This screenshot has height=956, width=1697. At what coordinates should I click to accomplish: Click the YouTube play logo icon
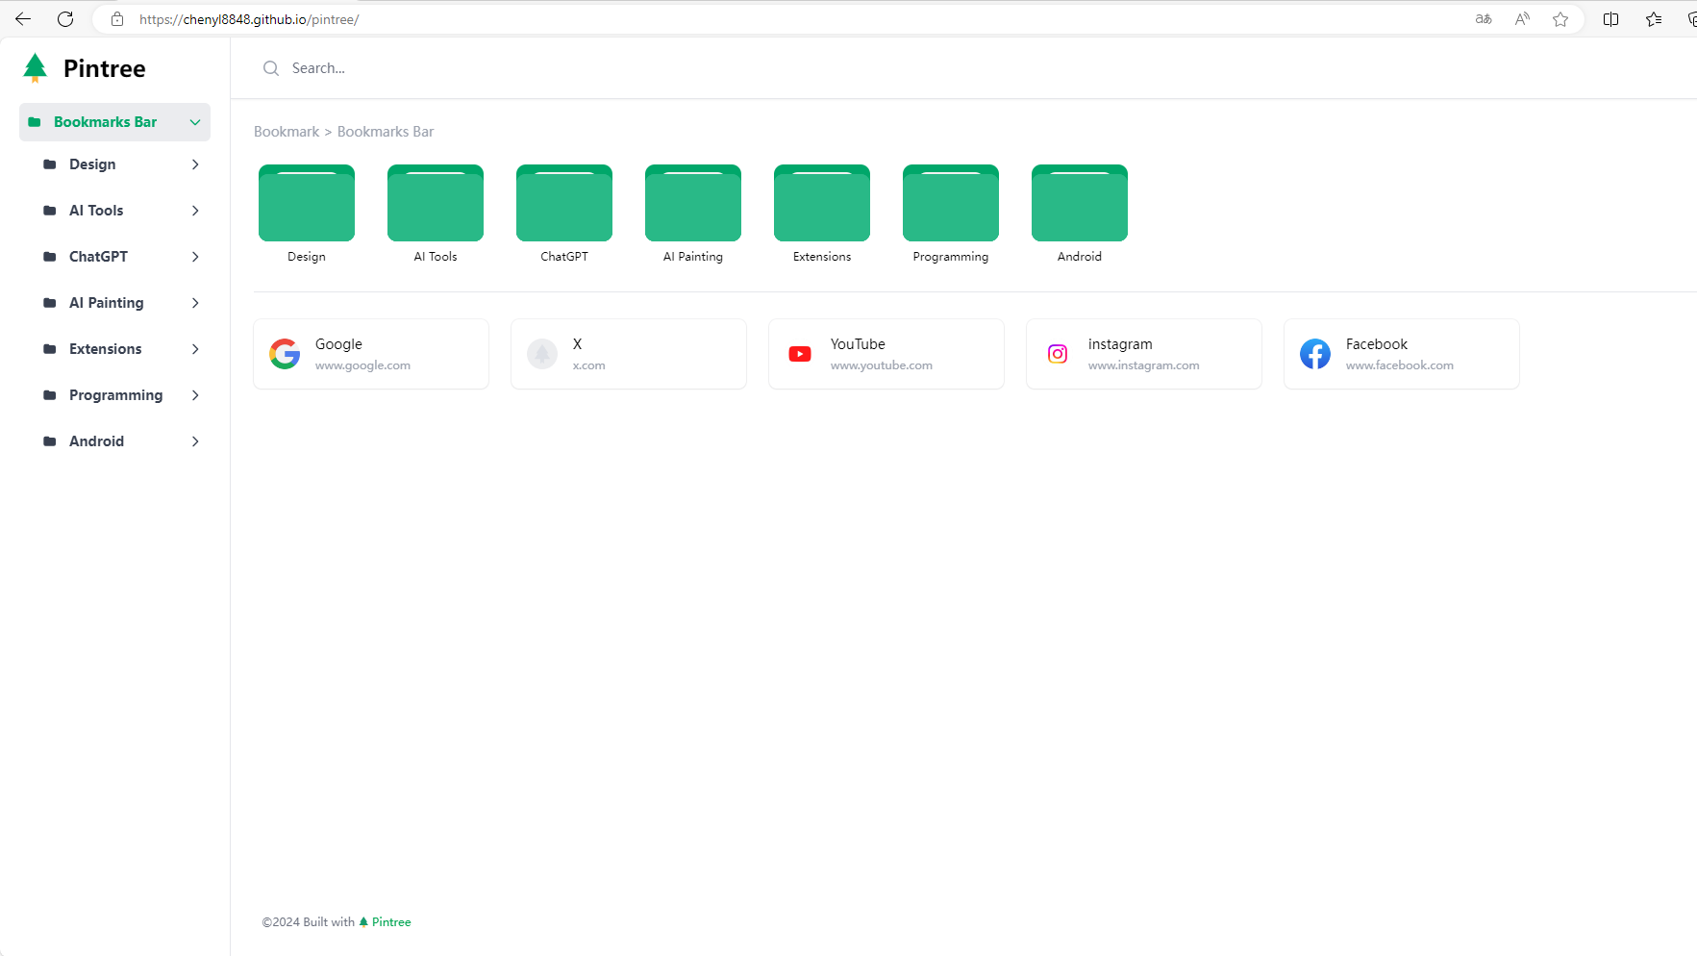click(800, 354)
